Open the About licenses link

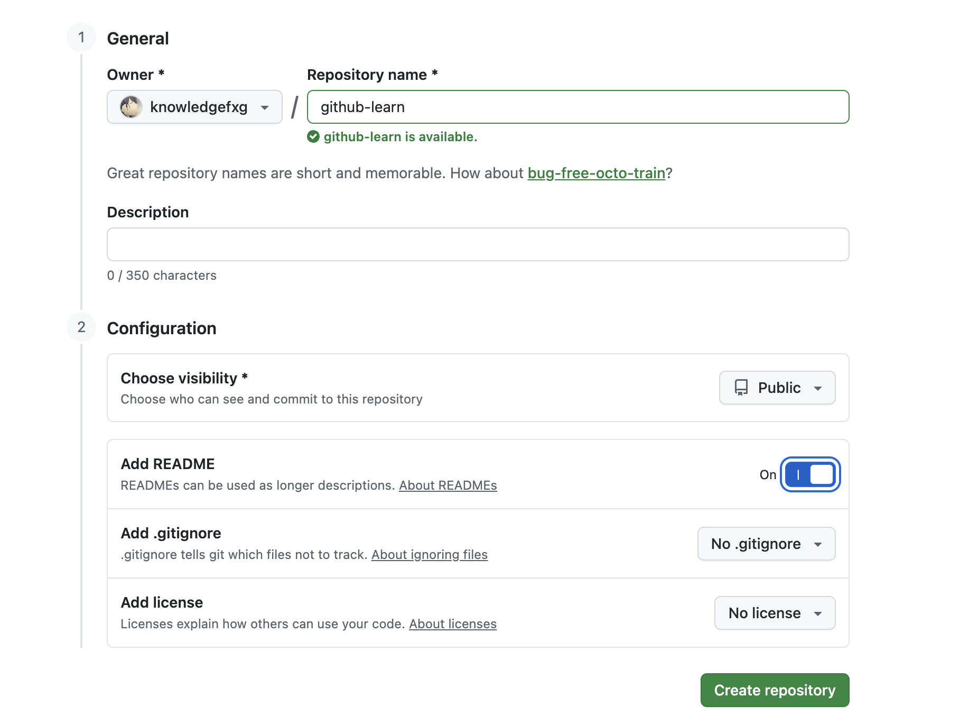point(453,624)
